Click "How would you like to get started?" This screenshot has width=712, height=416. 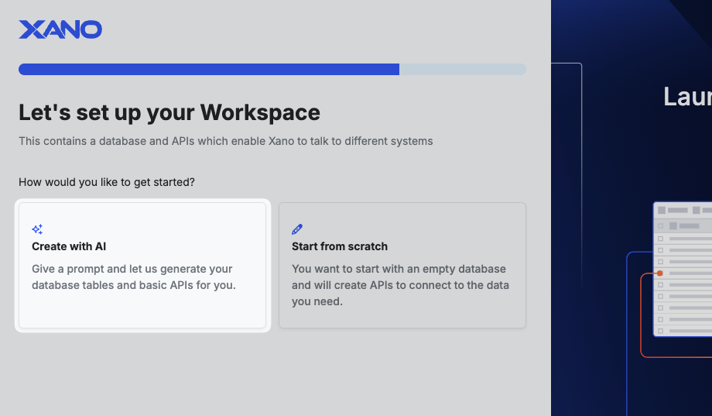click(x=107, y=182)
